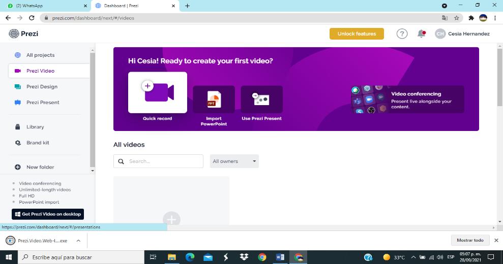Viewport: 503px width, 264px height.
Task: Open Word from taskbar
Action: point(280,257)
